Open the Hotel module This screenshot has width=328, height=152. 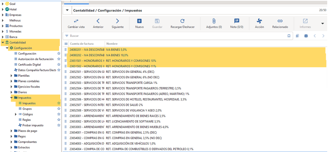pos(13,9)
